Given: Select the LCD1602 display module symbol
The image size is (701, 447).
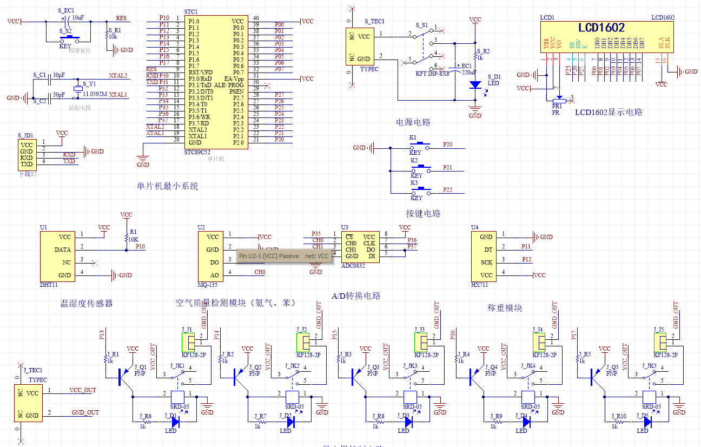Looking at the screenshot, I should [x=608, y=37].
